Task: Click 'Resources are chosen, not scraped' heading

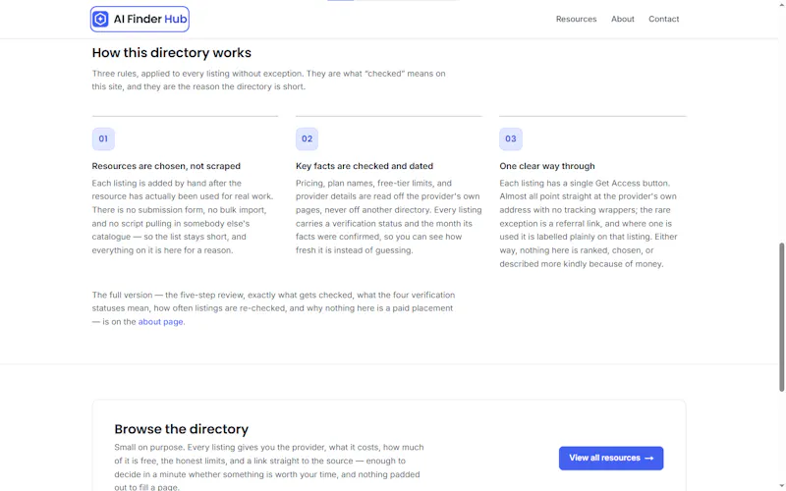Action: click(x=166, y=166)
